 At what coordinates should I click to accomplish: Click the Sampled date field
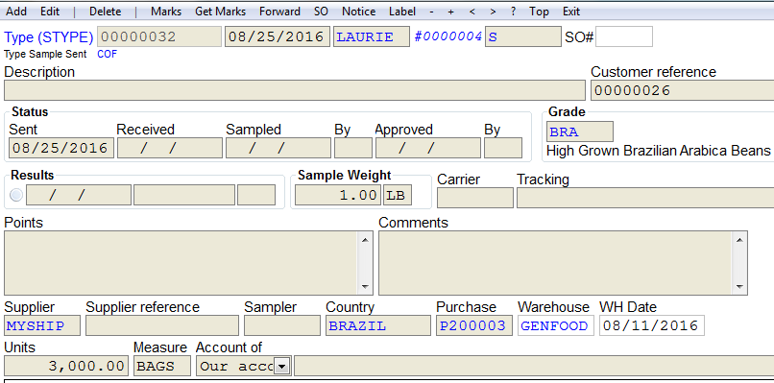tap(278, 148)
